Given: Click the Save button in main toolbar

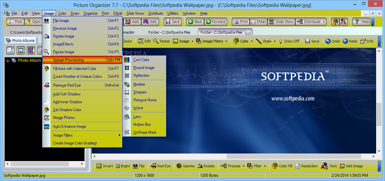Looking at the screenshot, I should [172, 22].
